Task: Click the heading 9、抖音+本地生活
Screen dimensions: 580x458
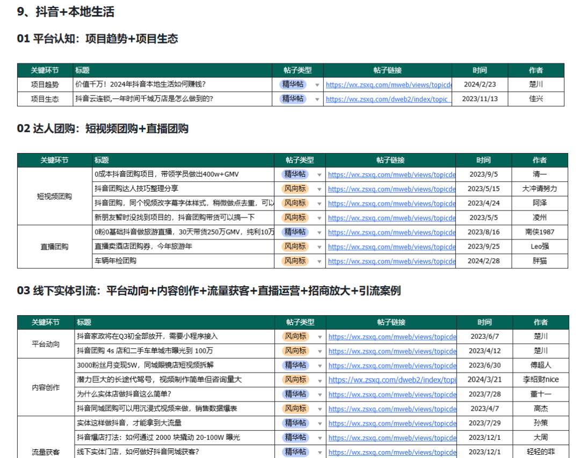Action: point(66,12)
